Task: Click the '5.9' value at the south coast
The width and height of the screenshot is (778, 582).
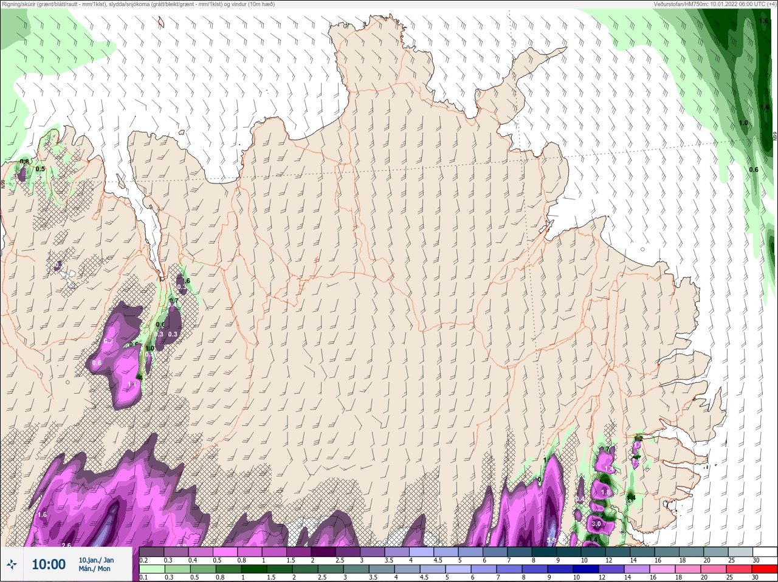Action: (551, 540)
